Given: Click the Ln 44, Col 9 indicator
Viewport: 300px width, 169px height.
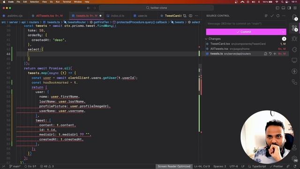Looking at the screenshot, I should pyautogui.click(x=202, y=167).
